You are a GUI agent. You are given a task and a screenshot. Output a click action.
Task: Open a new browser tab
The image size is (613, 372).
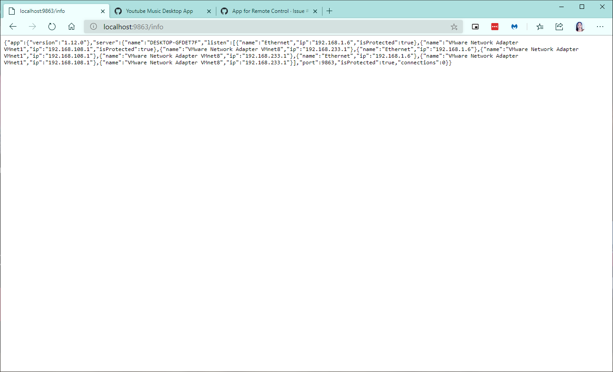(329, 11)
